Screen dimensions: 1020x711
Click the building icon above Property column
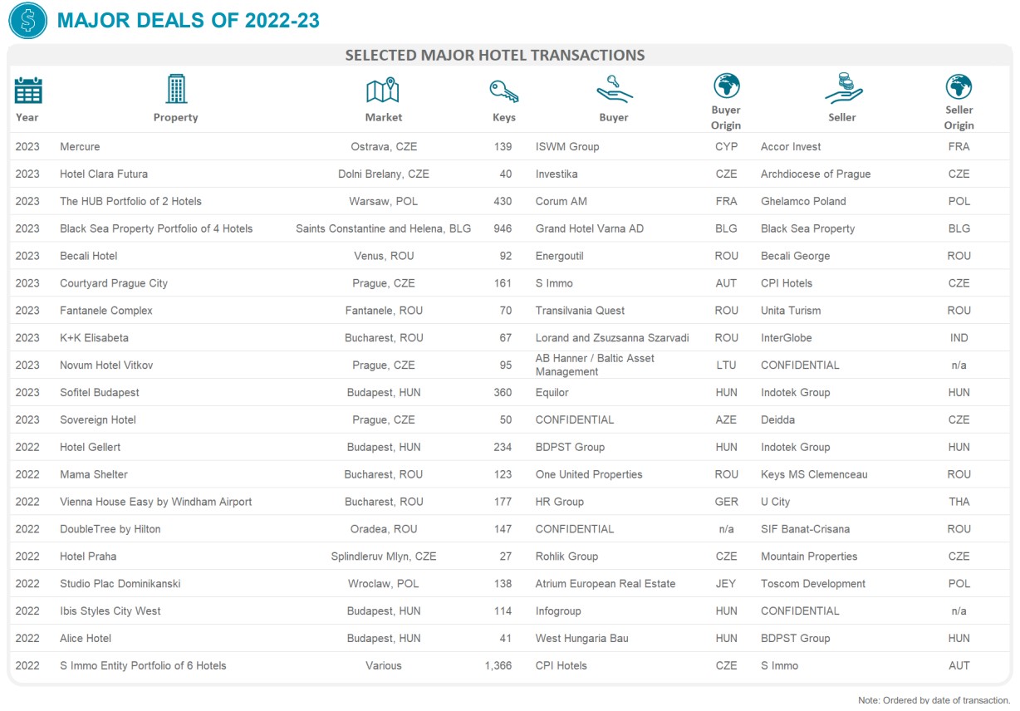[175, 88]
